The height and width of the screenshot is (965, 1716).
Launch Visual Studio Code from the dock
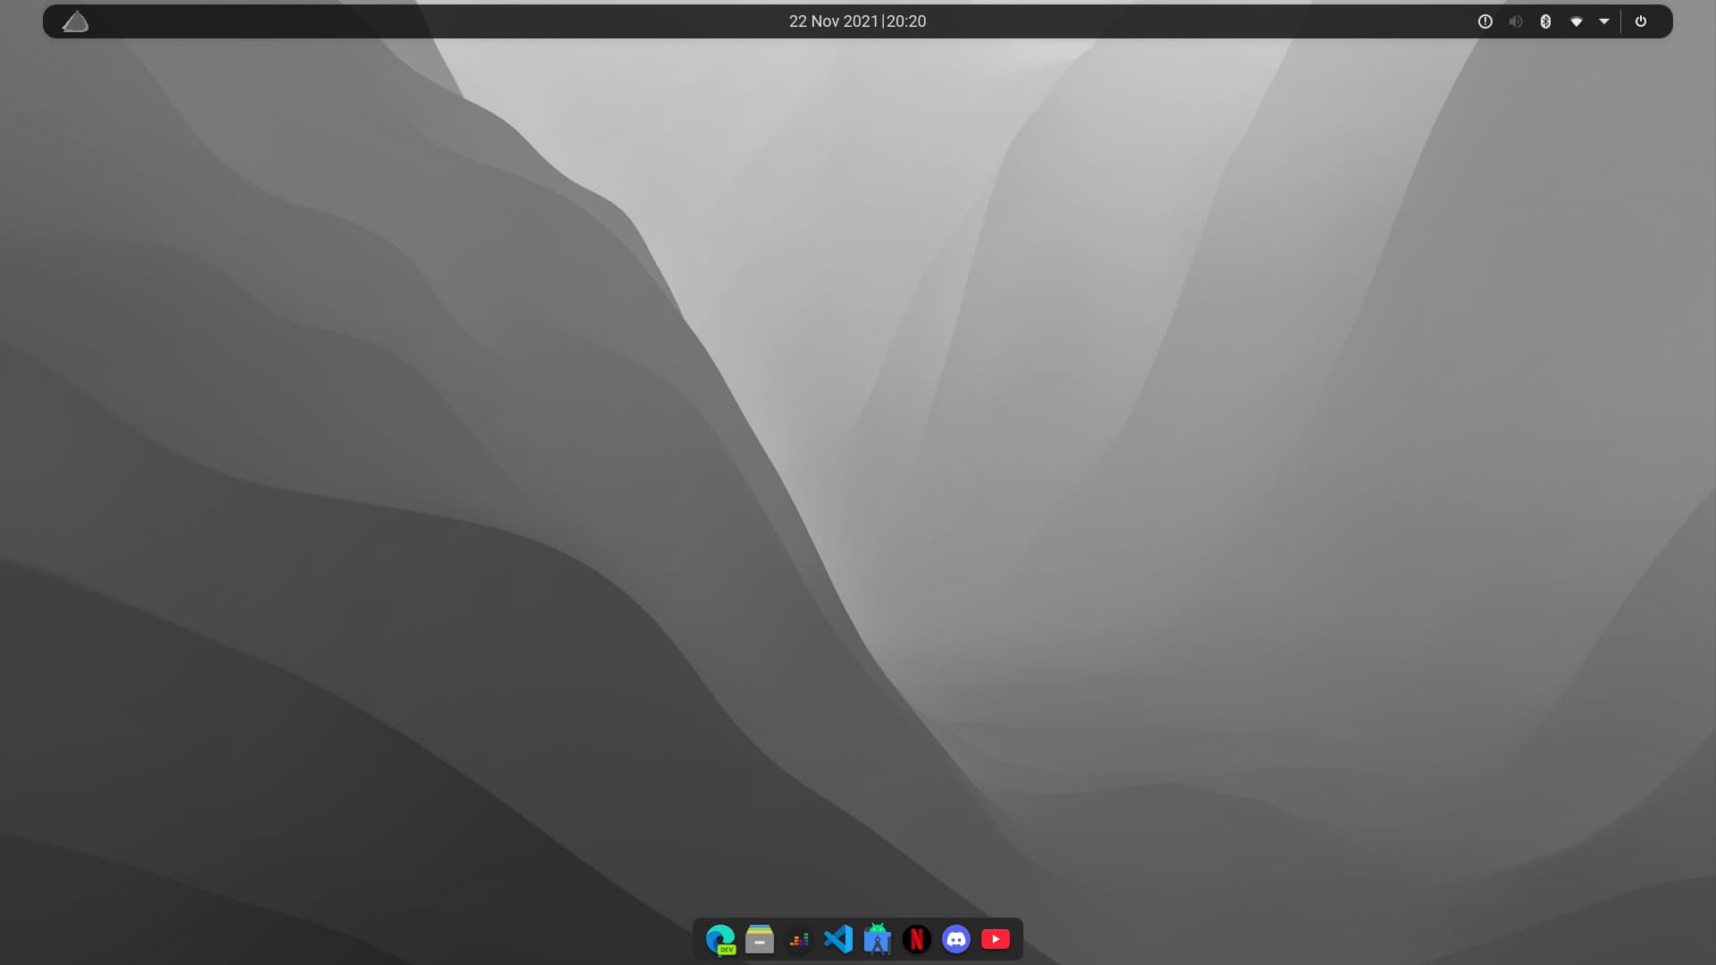click(838, 939)
